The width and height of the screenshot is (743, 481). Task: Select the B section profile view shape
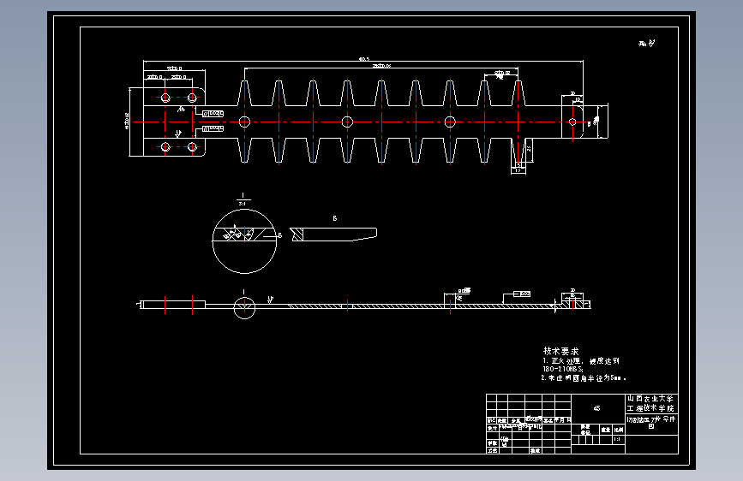coord(333,235)
